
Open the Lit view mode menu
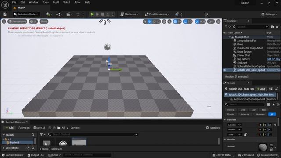(x=33, y=22)
